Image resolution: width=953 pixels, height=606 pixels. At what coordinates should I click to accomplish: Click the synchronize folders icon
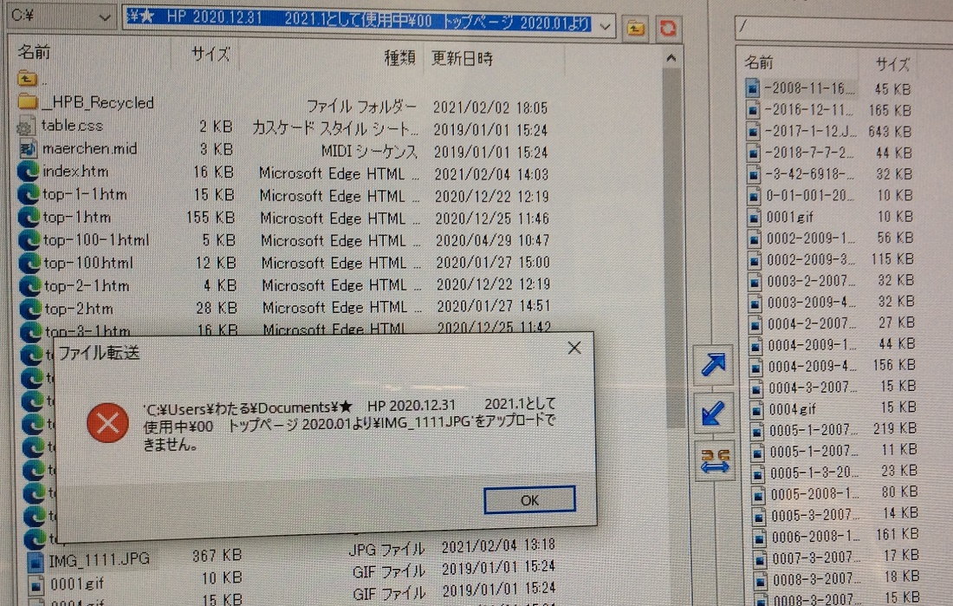pos(713,459)
